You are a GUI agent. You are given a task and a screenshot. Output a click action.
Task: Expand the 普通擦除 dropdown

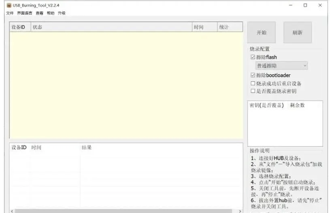coord(281,66)
